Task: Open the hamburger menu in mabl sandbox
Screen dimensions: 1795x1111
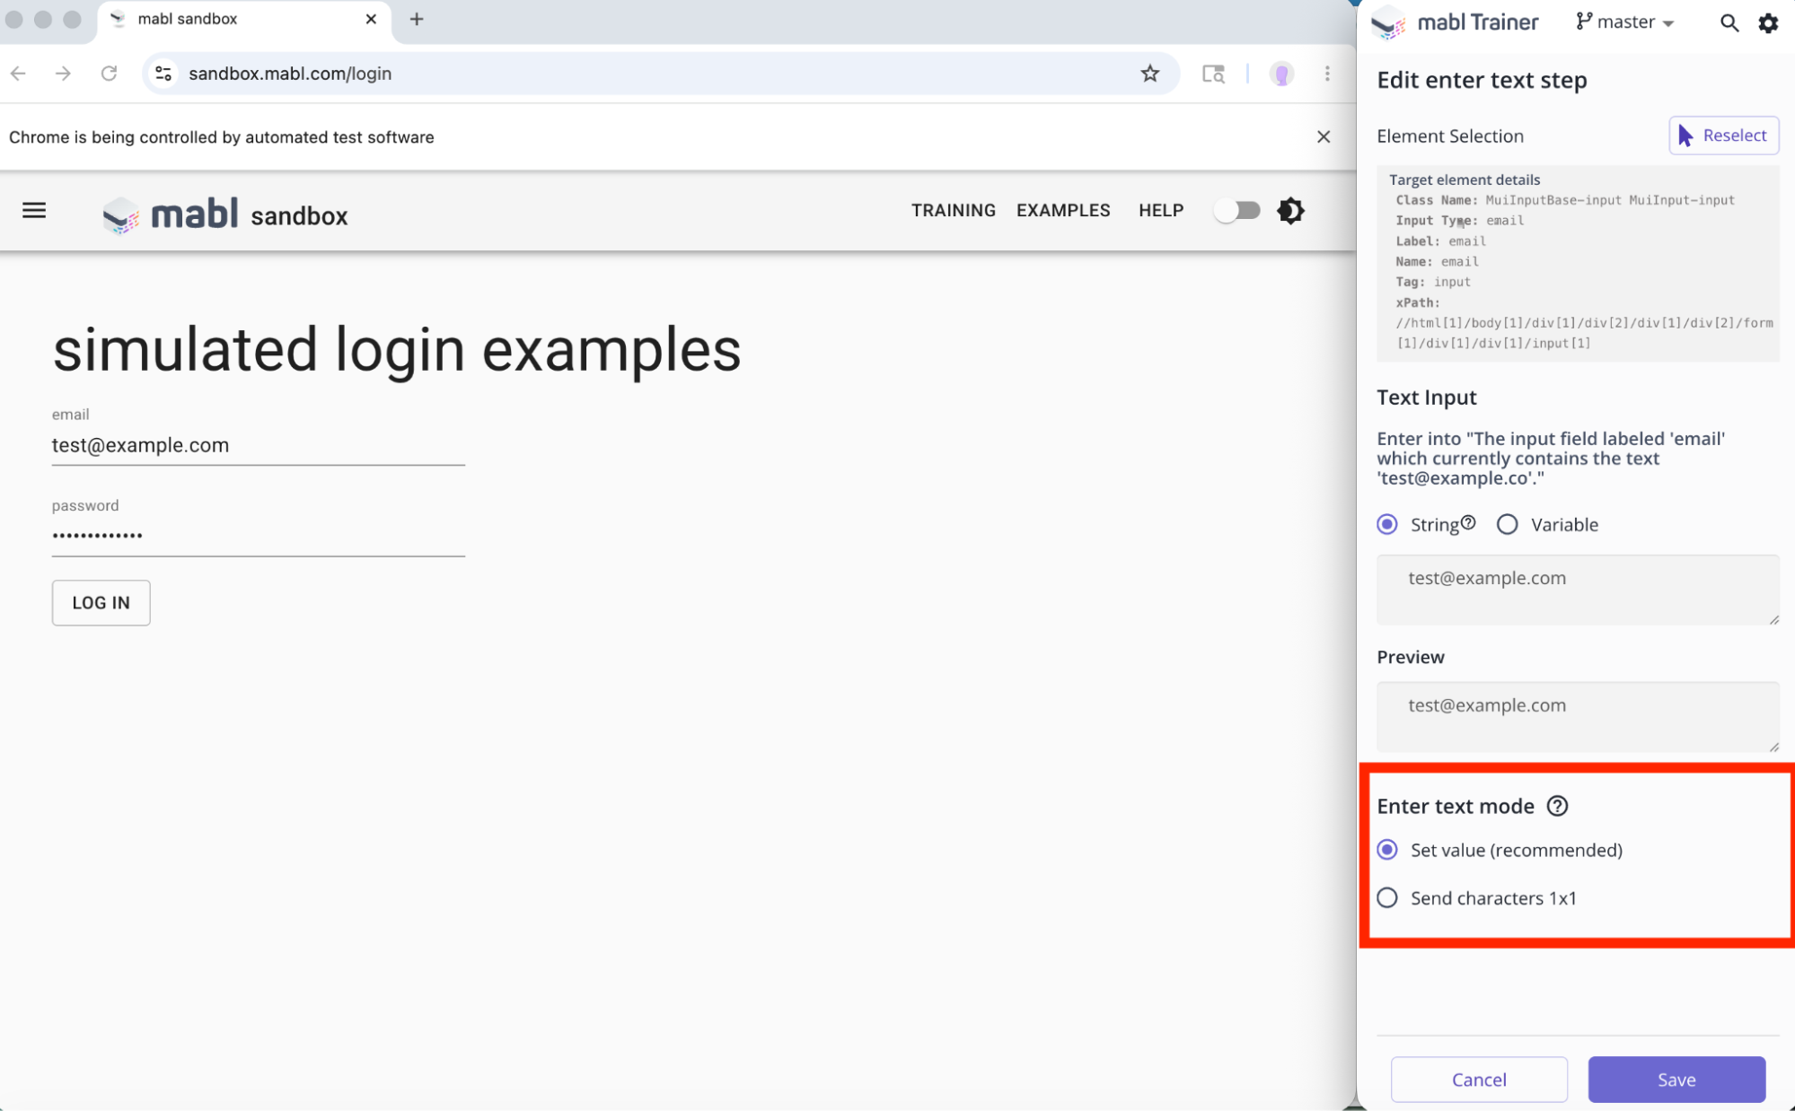Action: 34,211
